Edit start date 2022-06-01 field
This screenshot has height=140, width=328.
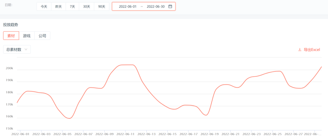coord(128,6)
